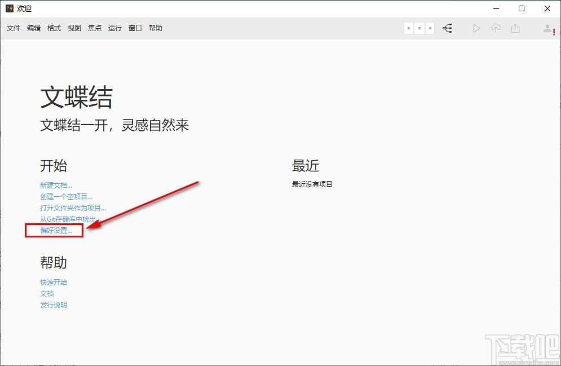Toggle the left panel layout icon
The image size is (561, 366).
point(409,28)
